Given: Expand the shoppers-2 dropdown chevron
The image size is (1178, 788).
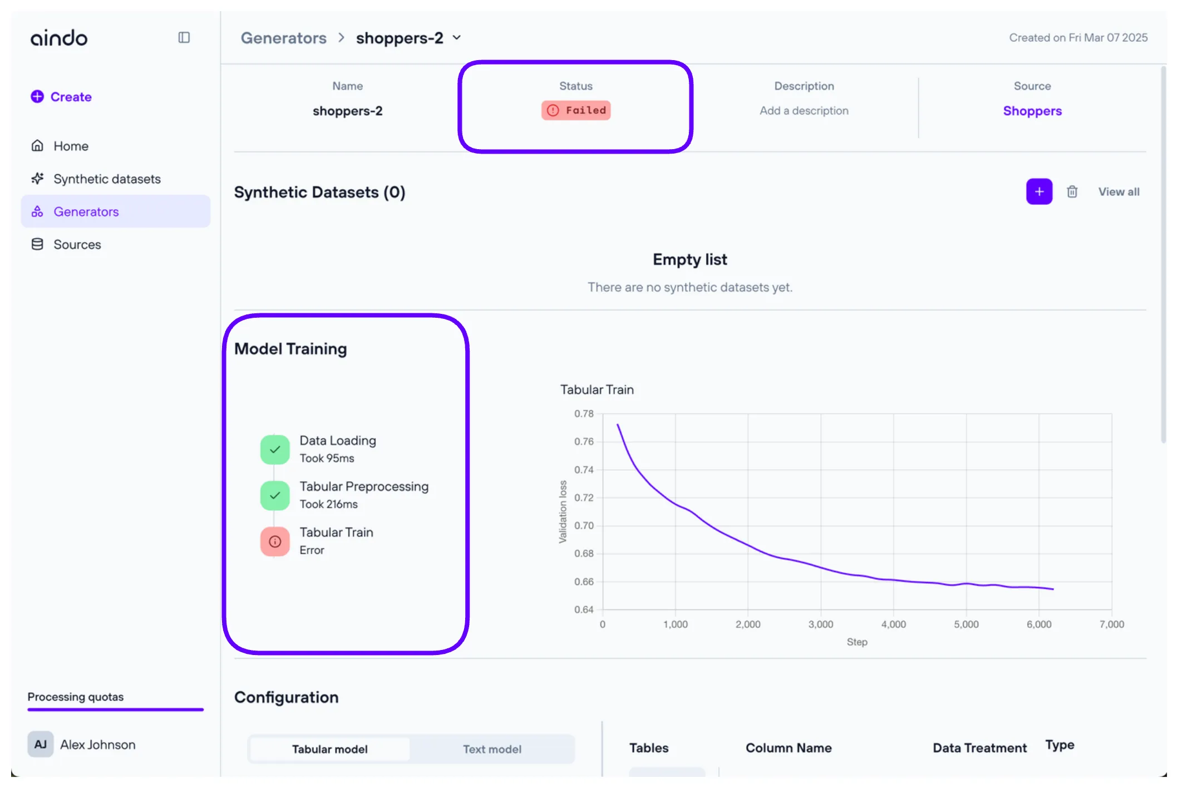Looking at the screenshot, I should [x=457, y=38].
